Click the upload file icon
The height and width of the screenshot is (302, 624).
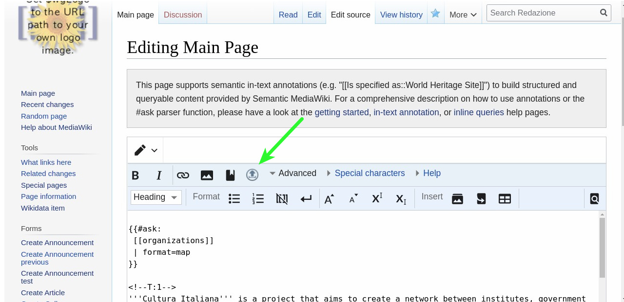click(252, 175)
